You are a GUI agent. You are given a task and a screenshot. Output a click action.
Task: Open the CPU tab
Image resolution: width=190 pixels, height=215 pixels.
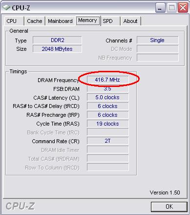pyautogui.click(x=14, y=21)
